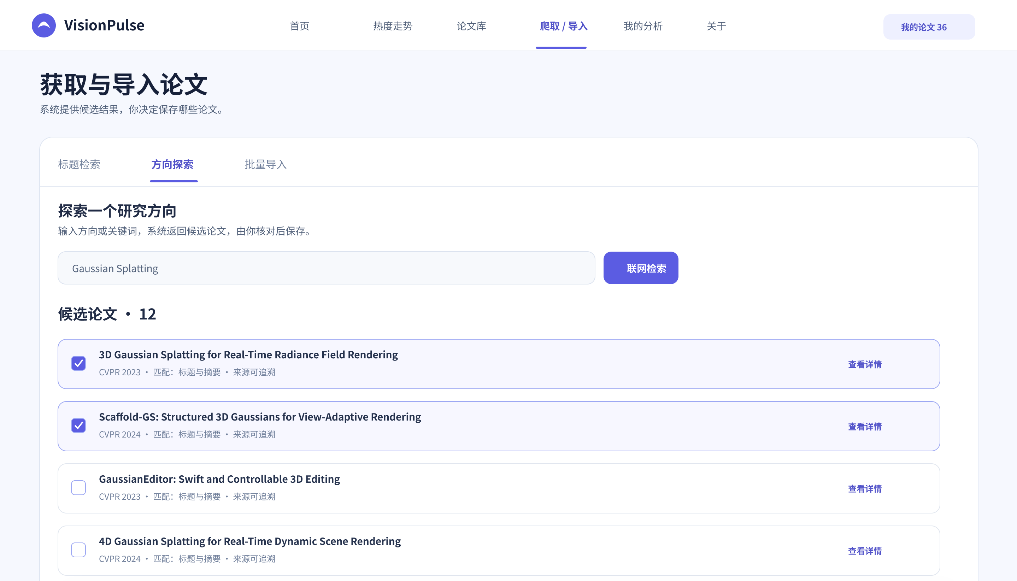Switch to the 标题检索 tab
Image resolution: width=1017 pixels, height=581 pixels.
79,164
